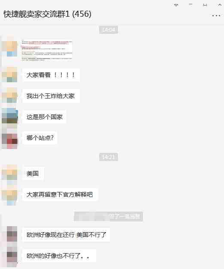The height and width of the screenshot is (269, 224).
Task: Click the recalled-message system notice
Action: (x=109, y=217)
